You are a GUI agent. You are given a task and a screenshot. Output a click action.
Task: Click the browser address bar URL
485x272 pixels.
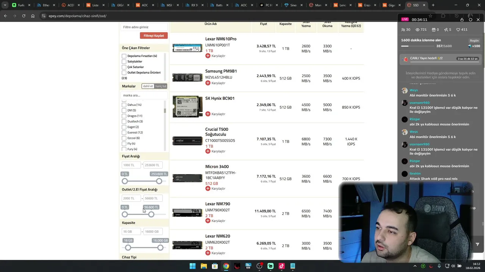[x=78, y=16]
